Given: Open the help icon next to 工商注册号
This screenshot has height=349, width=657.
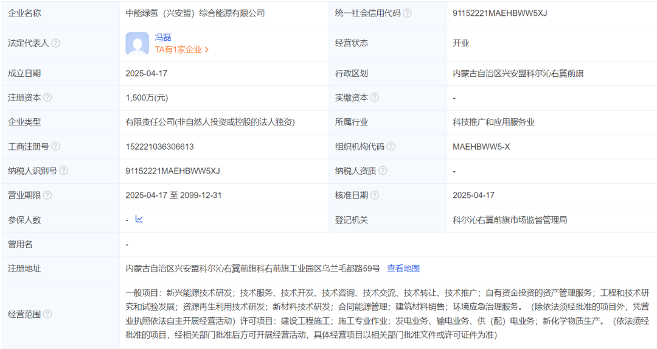Looking at the screenshot, I should 55,146.
